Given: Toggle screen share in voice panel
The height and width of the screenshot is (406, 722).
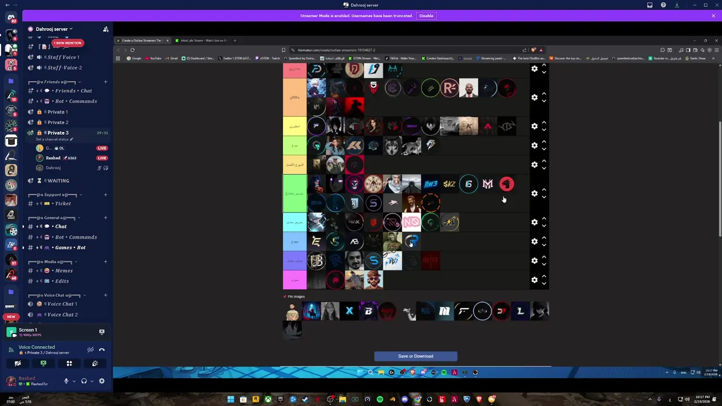Looking at the screenshot, I should [43, 364].
